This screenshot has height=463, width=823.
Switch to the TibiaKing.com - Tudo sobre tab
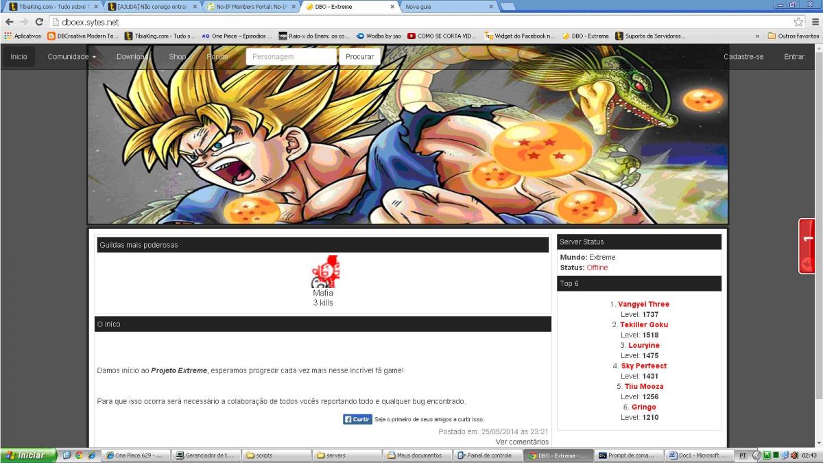coord(53,7)
